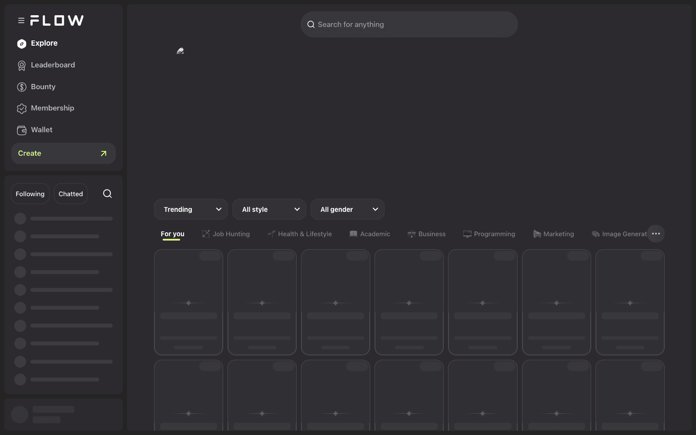
Task: Switch to the Image Generation tab
Action: pyautogui.click(x=619, y=234)
